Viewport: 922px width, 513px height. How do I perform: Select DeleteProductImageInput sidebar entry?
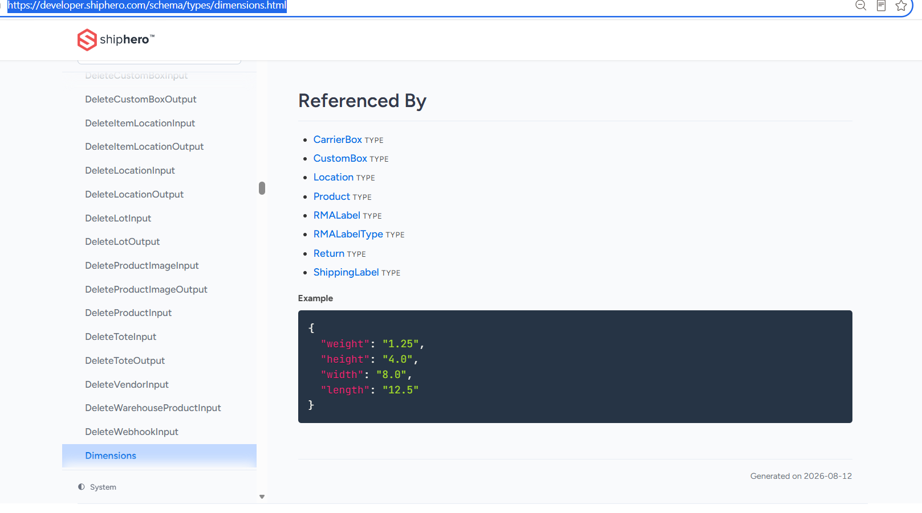[x=142, y=265]
